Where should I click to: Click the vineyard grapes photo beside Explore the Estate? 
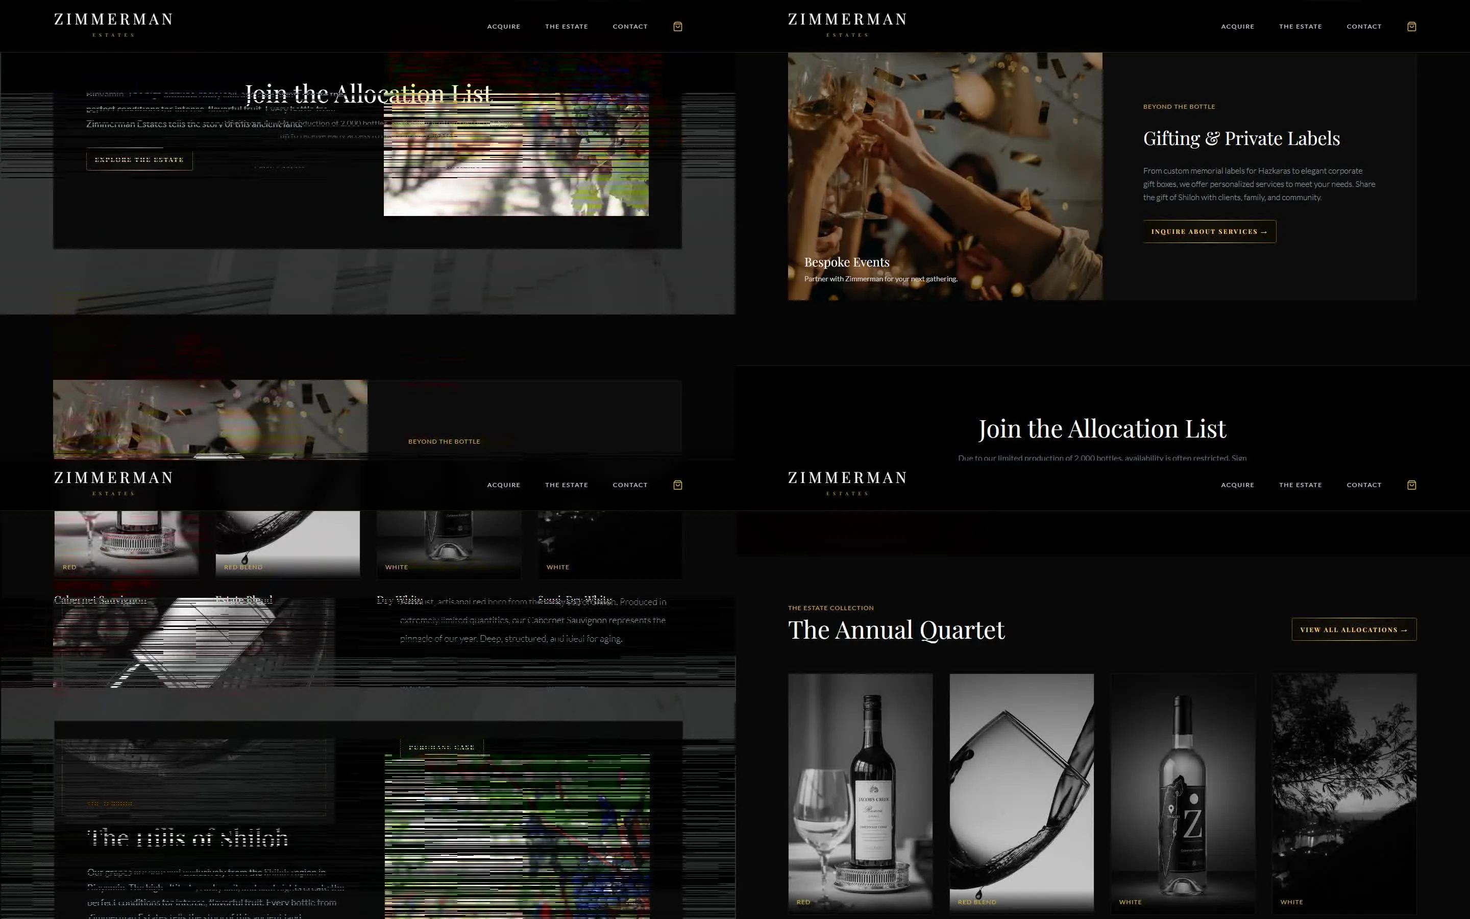[x=517, y=154]
